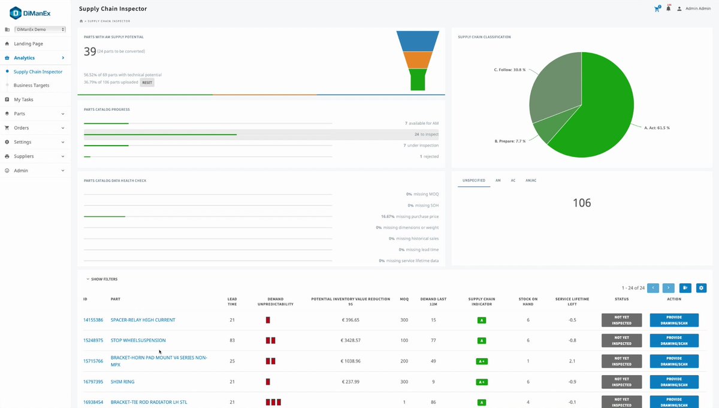The image size is (719, 408).
Task: Click Not Yet Inspected status for SHIM RING
Action: (x=621, y=382)
